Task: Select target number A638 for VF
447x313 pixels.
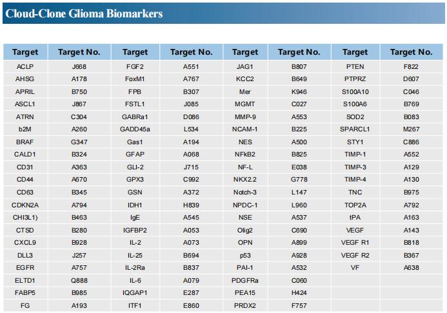Action: point(411,267)
